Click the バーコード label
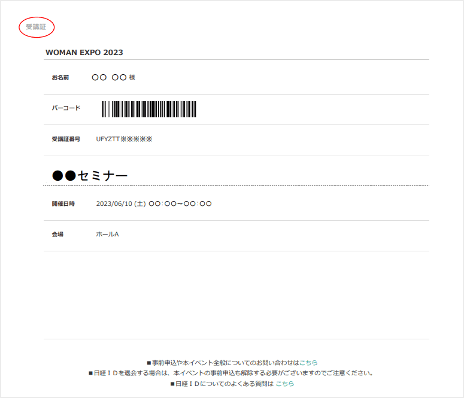 tap(66, 108)
